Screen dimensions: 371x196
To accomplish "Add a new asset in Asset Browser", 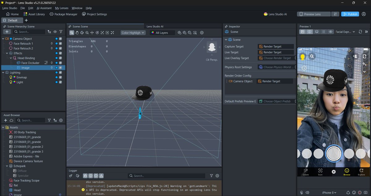I will [x=6, y=120].
